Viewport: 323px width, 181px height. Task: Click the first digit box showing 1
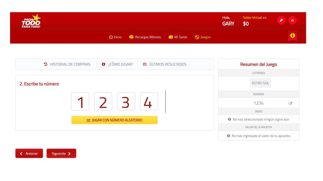coord(80,102)
